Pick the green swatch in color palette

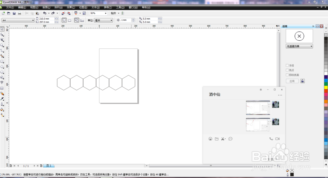326,84
